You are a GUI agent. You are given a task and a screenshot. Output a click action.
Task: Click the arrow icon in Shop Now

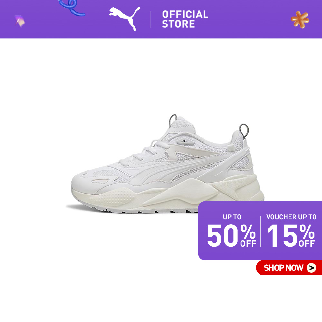tap(311, 268)
